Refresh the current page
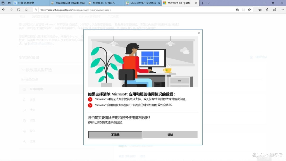 19,10
